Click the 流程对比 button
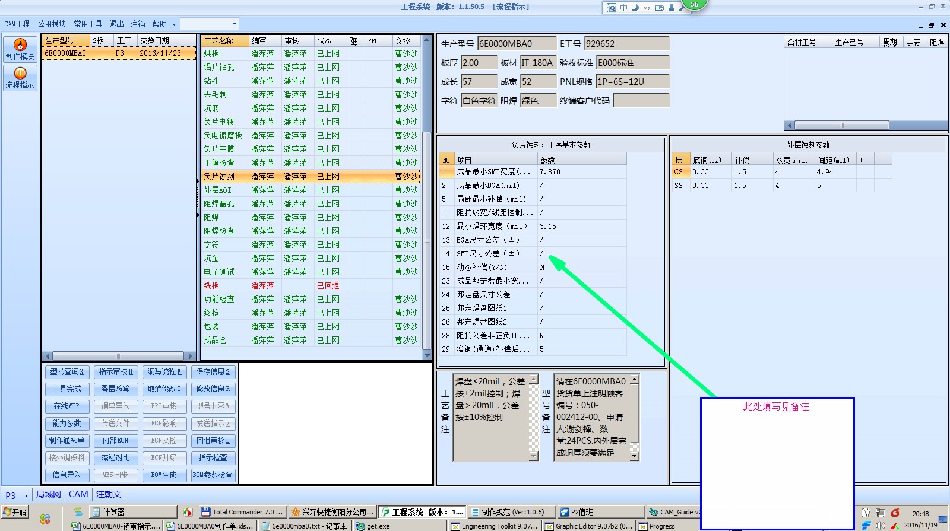950x531 pixels. pyautogui.click(x=115, y=458)
